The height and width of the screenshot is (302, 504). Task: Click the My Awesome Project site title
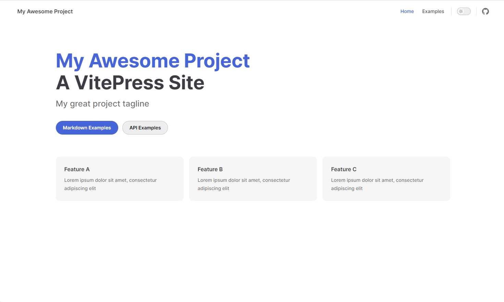(45, 11)
